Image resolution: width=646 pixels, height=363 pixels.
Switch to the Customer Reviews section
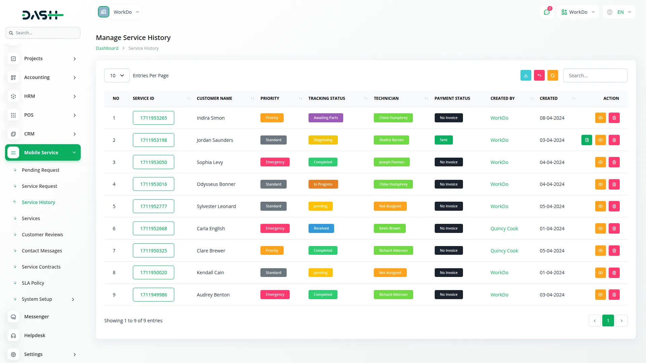pyautogui.click(x=42, y=234)
